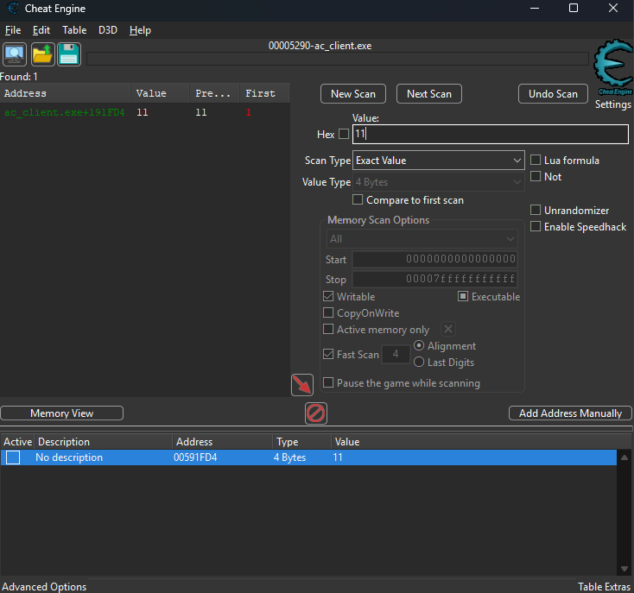Select the Last Digits radio button
The image size is (634, 593).
click(x=419, y=363)
